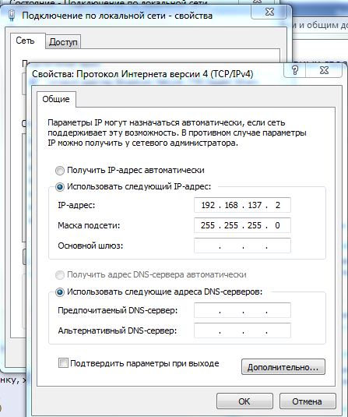Open the 'Сеть' tab
This screenshot has width=348, height=417.
(x=25, y=41)
